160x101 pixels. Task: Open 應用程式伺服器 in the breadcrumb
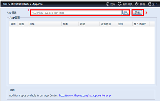pos(20,4)
